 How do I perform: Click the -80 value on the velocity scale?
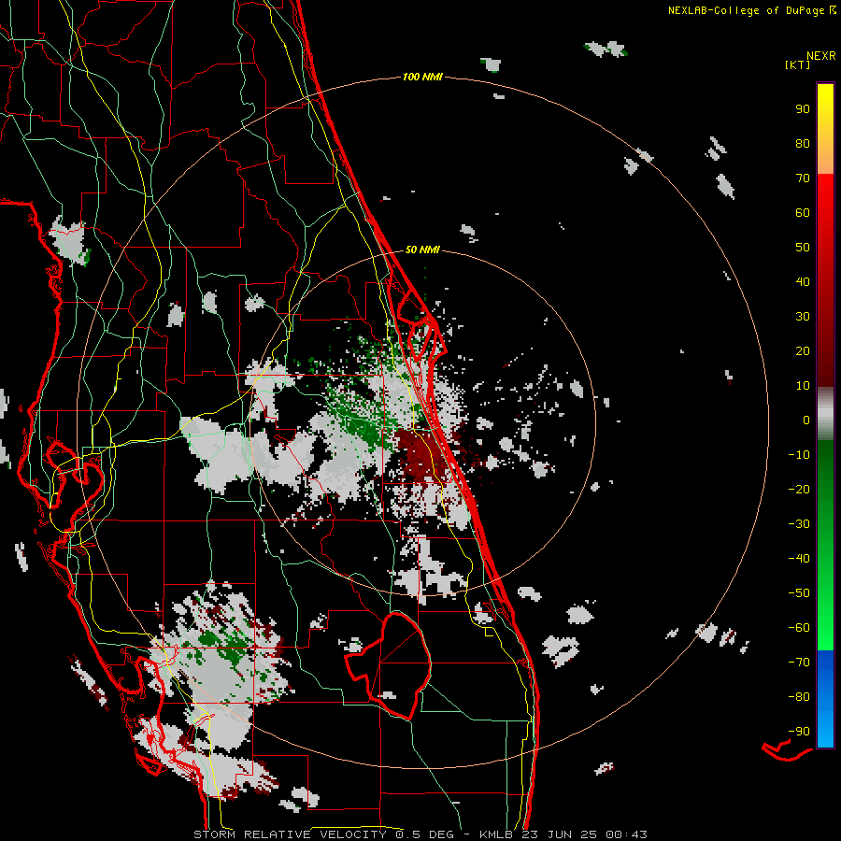(x=799, y=697)
